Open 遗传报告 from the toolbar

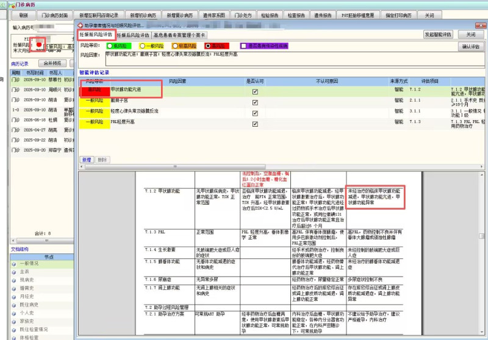point(323,15)
